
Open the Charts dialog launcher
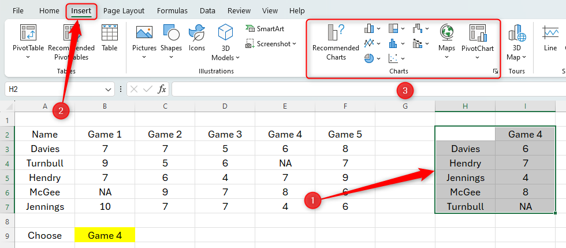coord(496,72)
